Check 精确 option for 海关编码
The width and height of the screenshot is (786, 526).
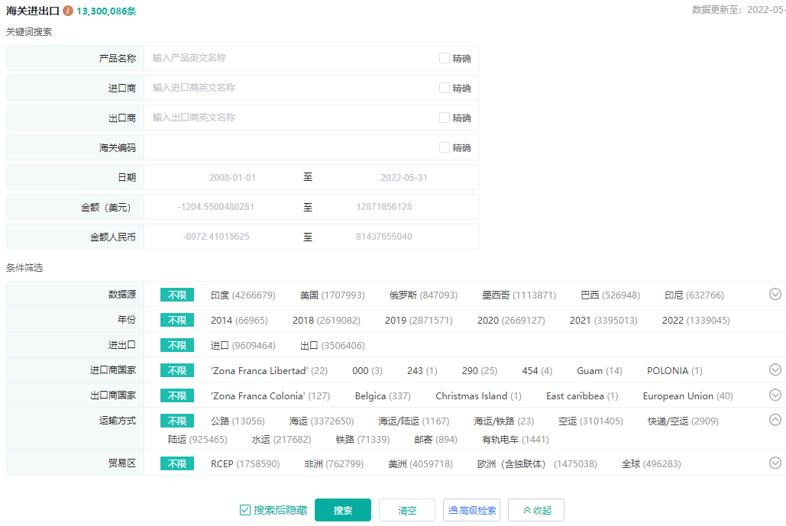[x=445, y=147]
